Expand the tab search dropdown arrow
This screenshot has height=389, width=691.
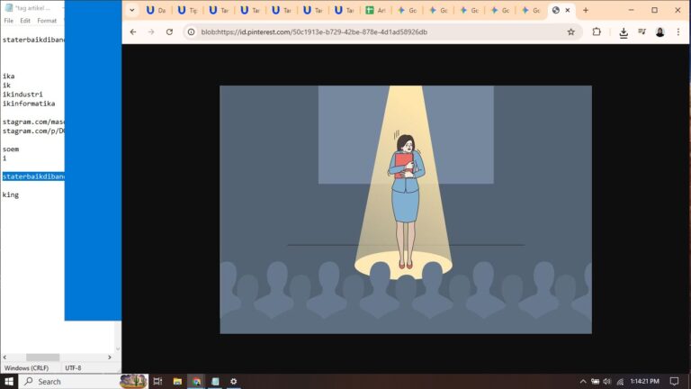131,10
